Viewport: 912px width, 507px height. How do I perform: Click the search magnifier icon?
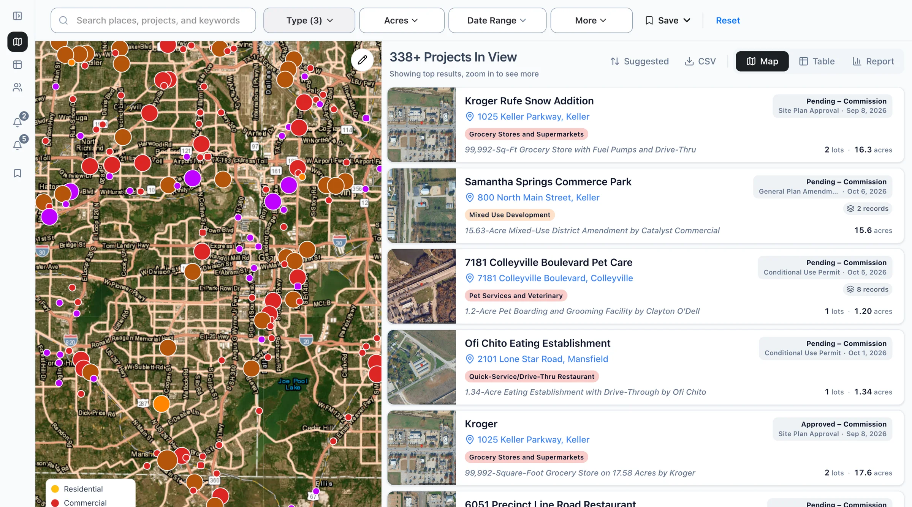coord(63,20)
